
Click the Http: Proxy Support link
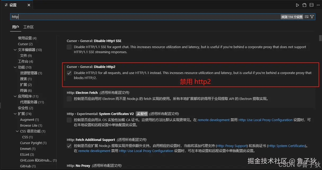pos(232,146)
